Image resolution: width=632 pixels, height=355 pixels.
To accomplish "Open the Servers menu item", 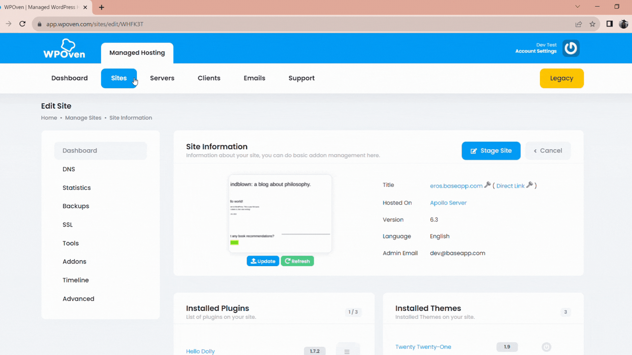I will (x=162, y=78).
